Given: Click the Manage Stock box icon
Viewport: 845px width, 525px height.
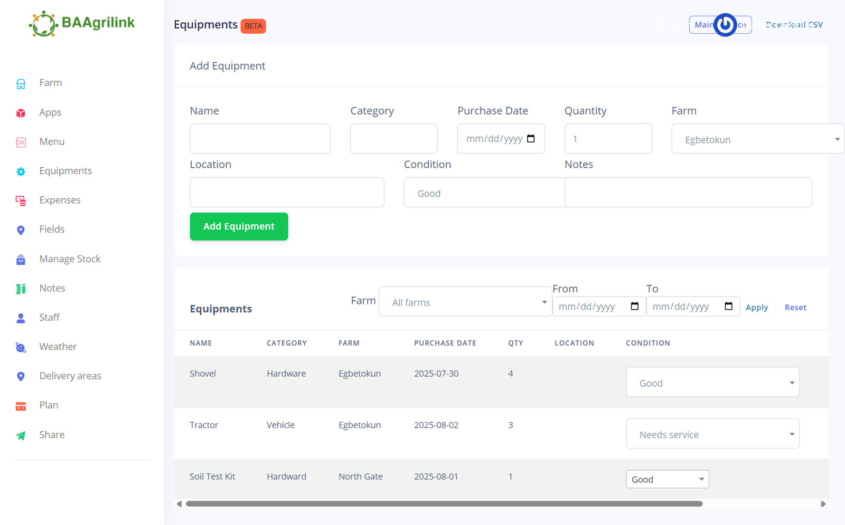Looking at the screenshot, I should click(x=21, y=260).
